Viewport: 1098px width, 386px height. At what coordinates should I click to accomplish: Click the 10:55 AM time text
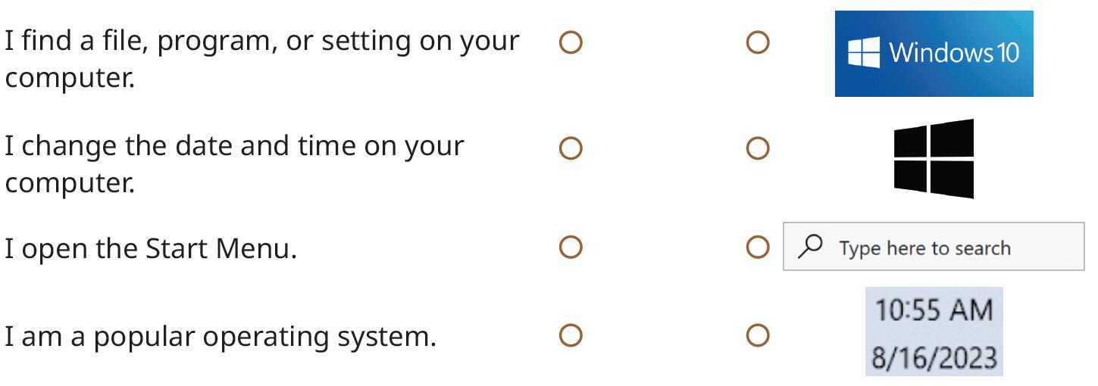point(934,310)
